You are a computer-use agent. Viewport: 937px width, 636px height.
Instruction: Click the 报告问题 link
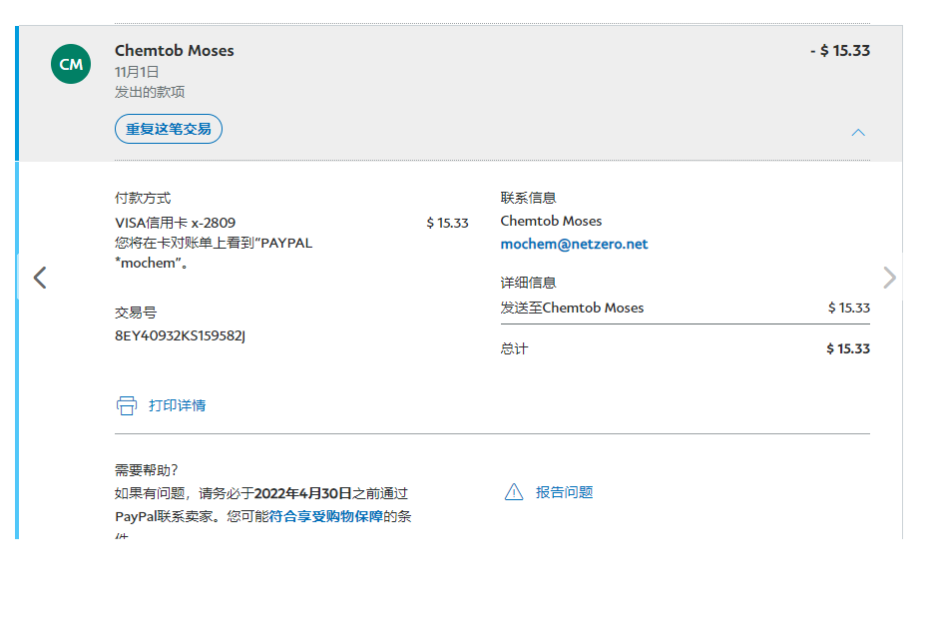point(564,492)
